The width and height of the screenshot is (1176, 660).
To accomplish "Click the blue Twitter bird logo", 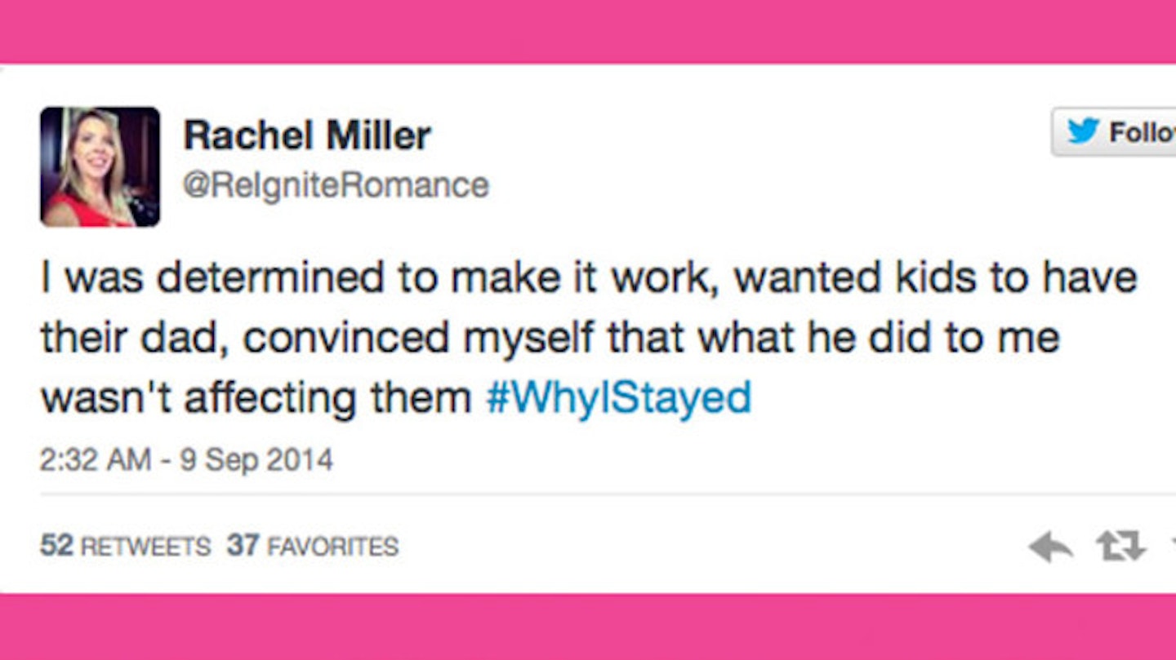I will (x=1083, y=131).
